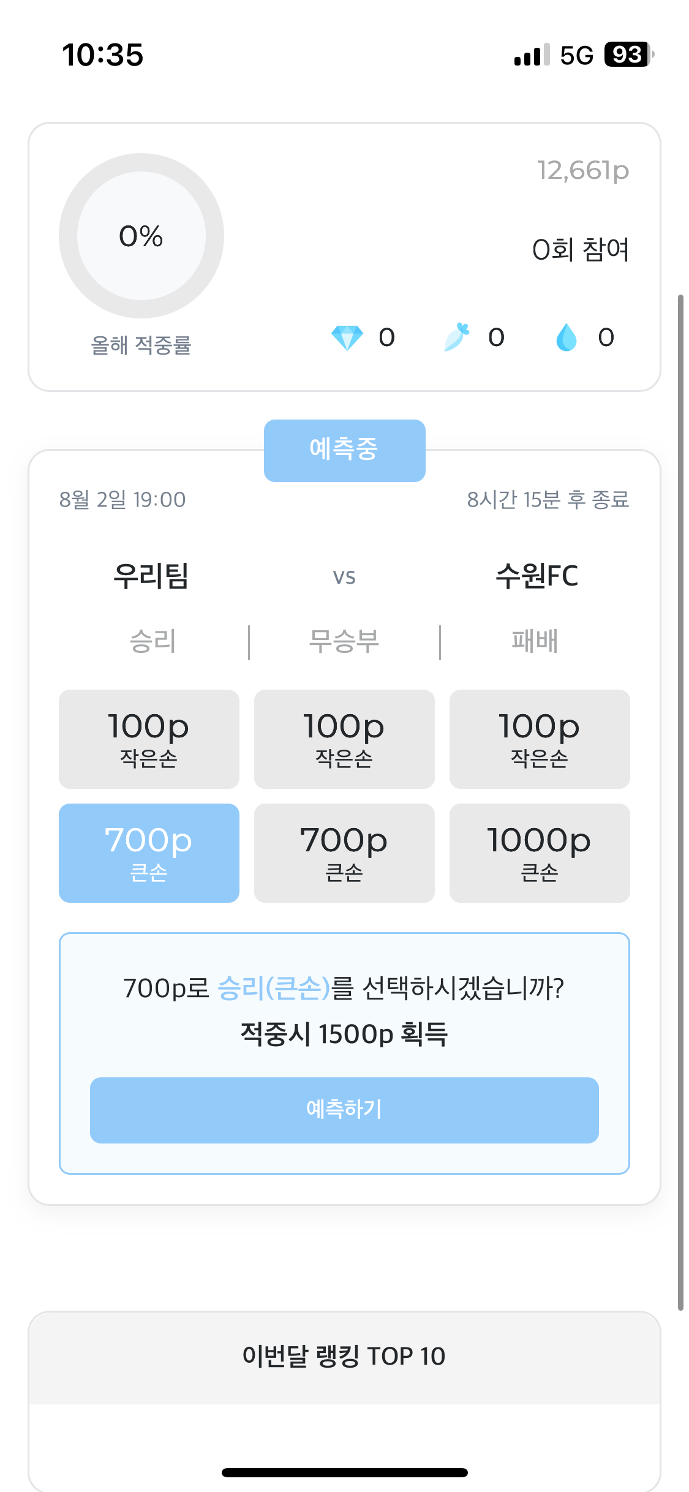The width and height of the screenshot is (689, 1492).
Task: Tap the 수원FC team name
Action: (x=537, y=576)
